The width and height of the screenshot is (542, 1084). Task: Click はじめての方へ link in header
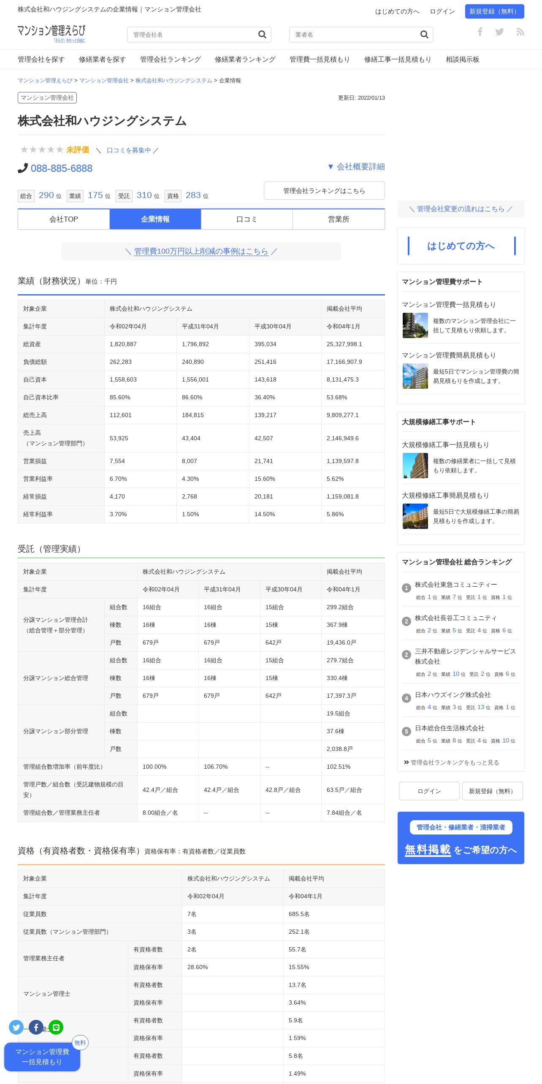[x=397, y=11]
